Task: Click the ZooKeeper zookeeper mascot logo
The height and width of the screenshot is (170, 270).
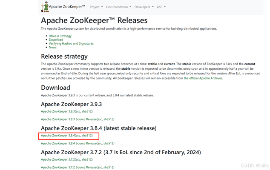Action: 45,7
